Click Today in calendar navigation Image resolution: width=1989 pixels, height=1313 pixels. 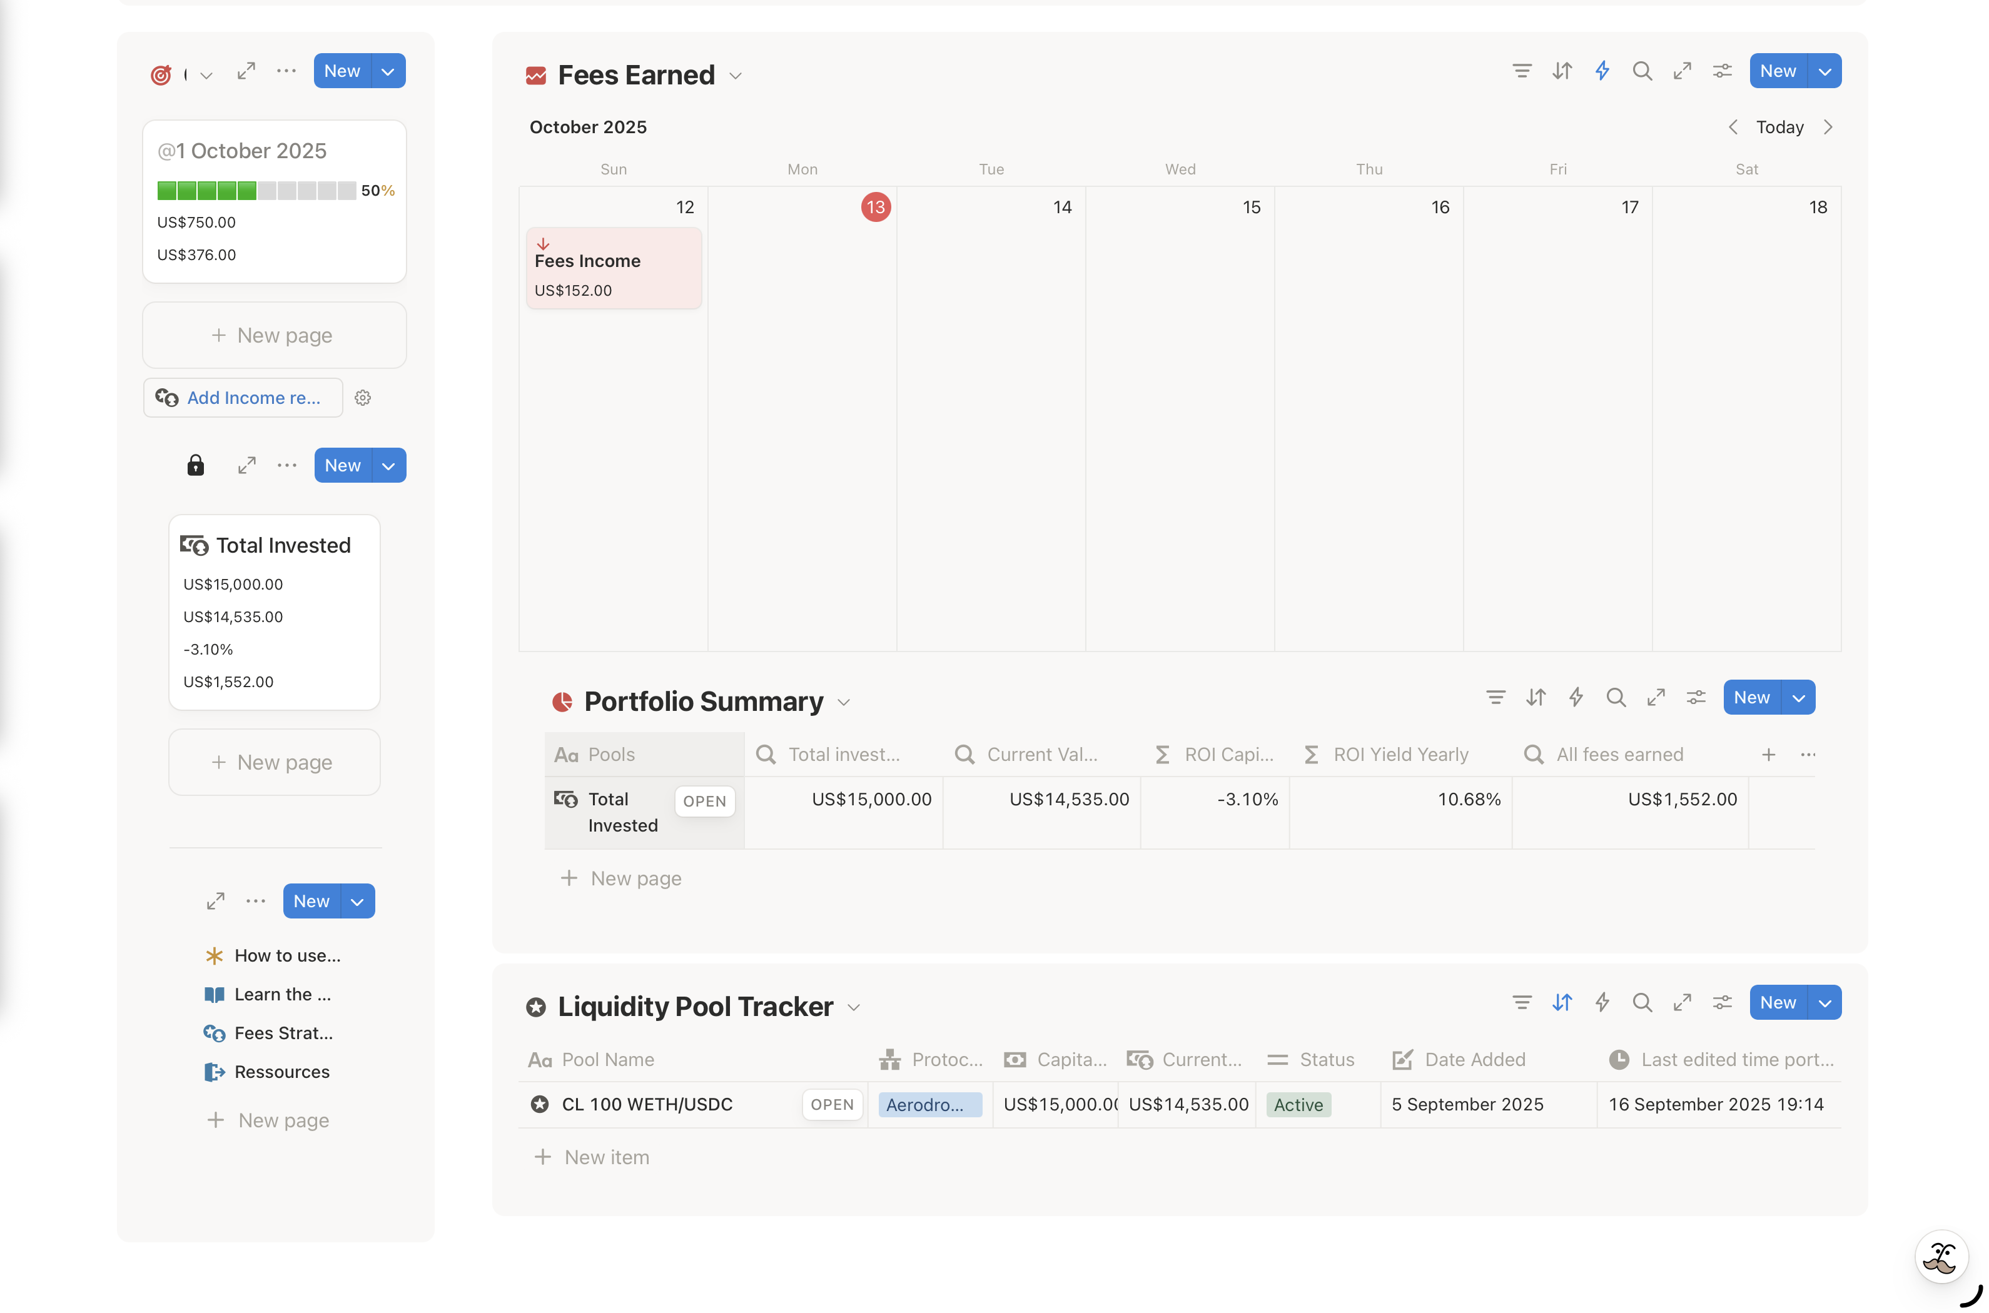[1779, 128]
